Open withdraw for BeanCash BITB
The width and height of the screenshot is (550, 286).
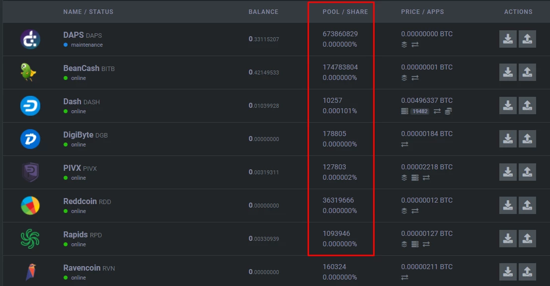click(x=527, y=72)
